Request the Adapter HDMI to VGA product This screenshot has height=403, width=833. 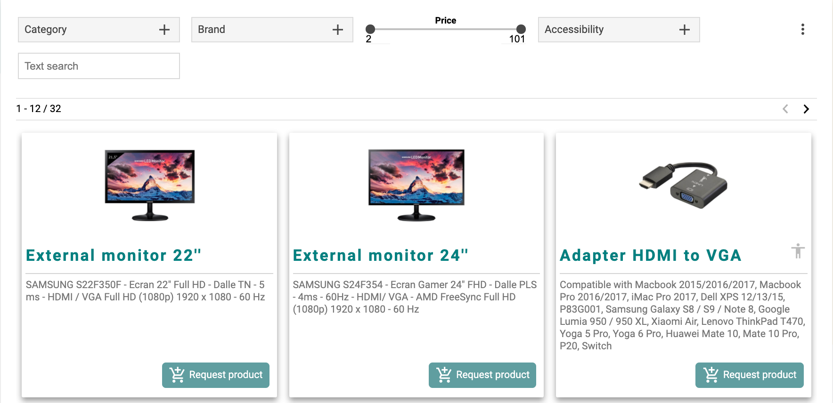pos(750,375)
